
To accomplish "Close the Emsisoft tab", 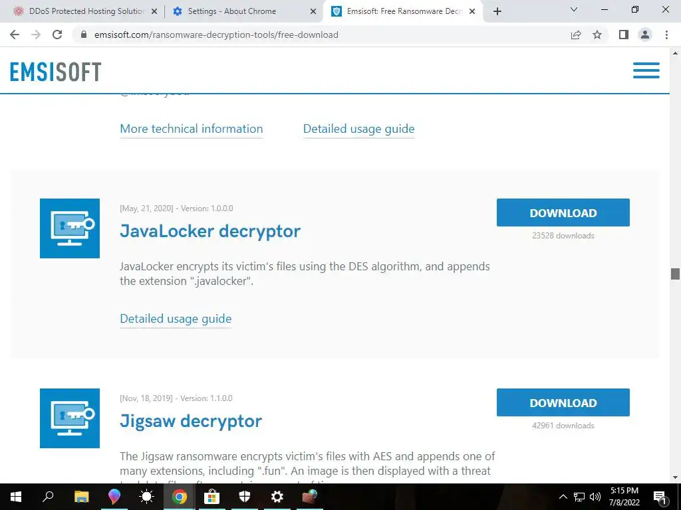I will point(472,12).
